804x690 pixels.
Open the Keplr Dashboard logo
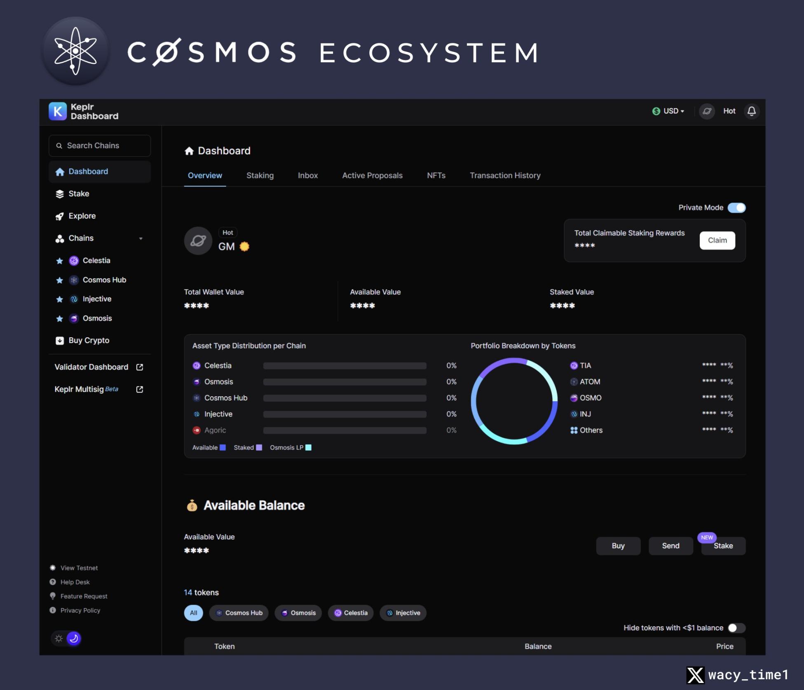point(58,111)
